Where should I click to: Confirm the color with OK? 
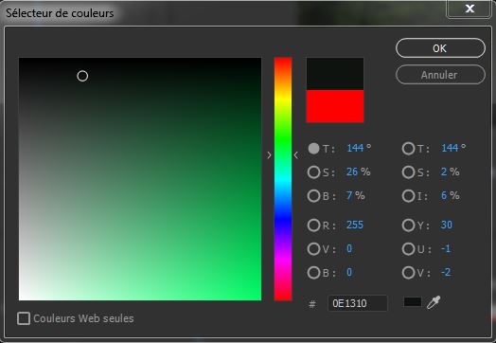tap(440, 48)
